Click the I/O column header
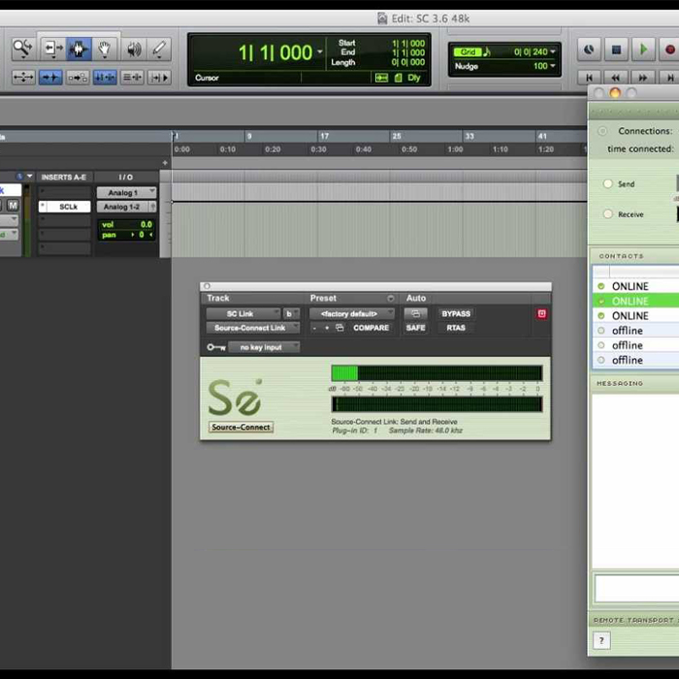 pyautogui.click(x=125, y=178)
